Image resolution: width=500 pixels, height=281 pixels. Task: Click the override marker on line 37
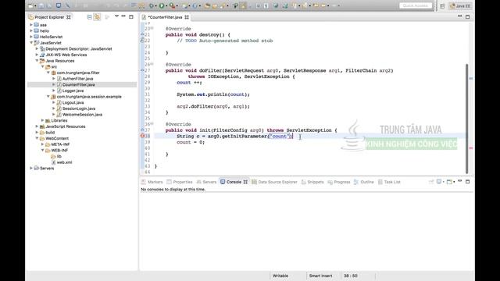(142, 130)
